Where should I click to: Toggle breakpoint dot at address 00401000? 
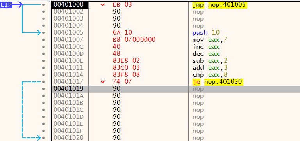click(x=43, y=5)
